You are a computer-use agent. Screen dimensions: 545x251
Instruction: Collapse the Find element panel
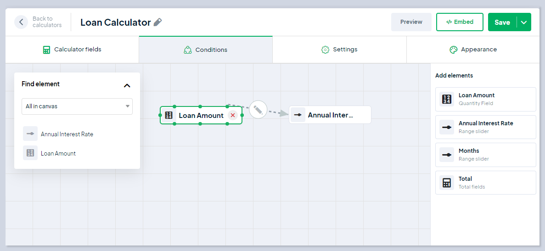(127, 85)
